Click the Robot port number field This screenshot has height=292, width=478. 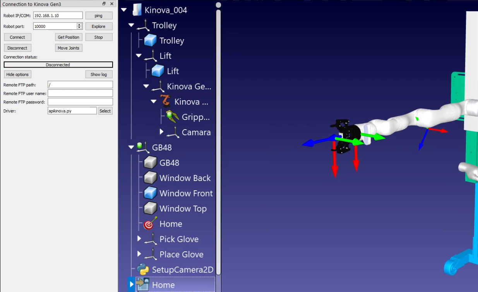[55, 26]
